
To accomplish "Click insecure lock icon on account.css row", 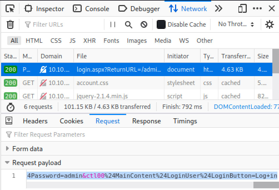I will coord(43,83).
